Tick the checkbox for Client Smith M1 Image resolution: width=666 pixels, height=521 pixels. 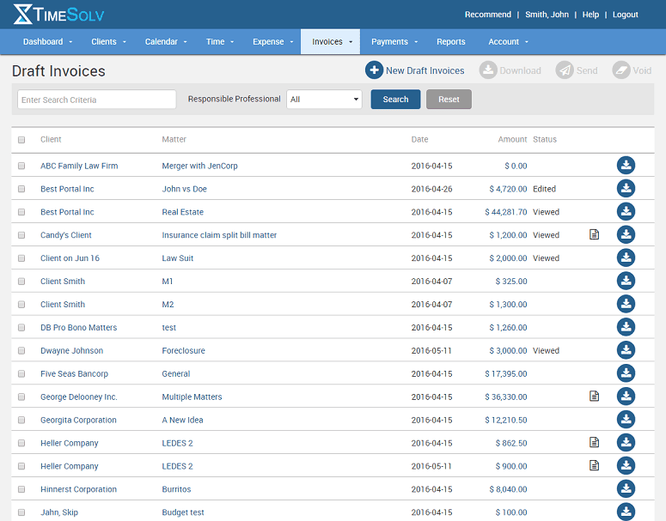pos(21,282)
